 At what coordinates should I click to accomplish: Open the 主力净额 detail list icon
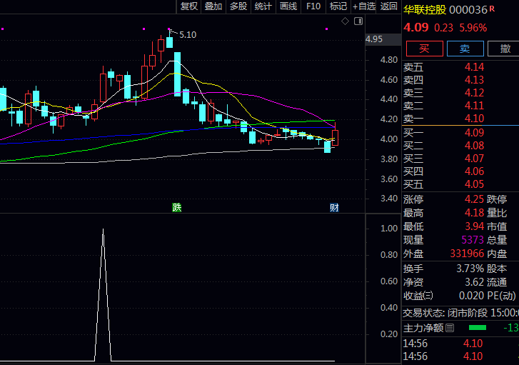(450, 328)
